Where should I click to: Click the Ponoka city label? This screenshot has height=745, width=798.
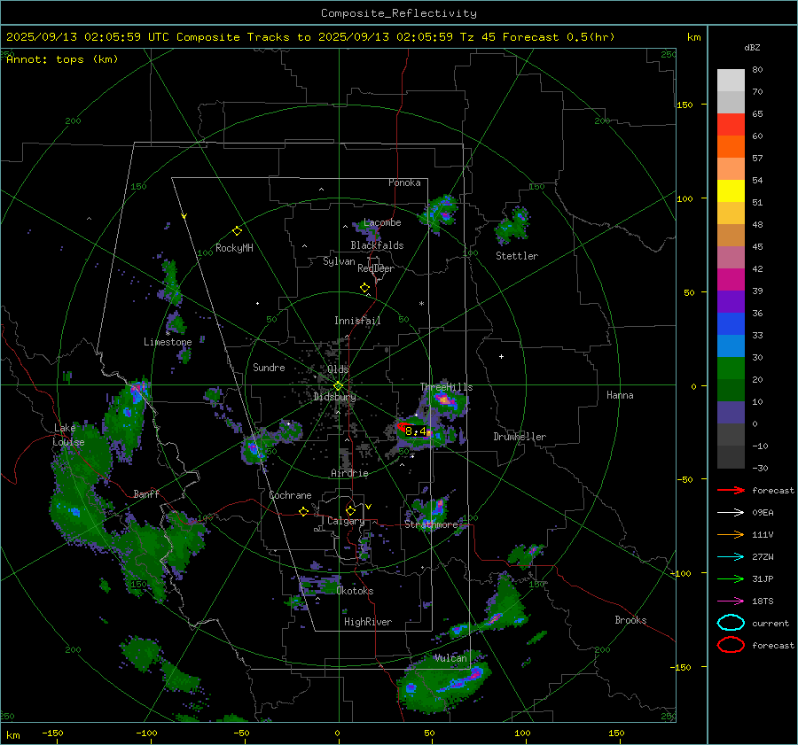[x=404, y=182]
